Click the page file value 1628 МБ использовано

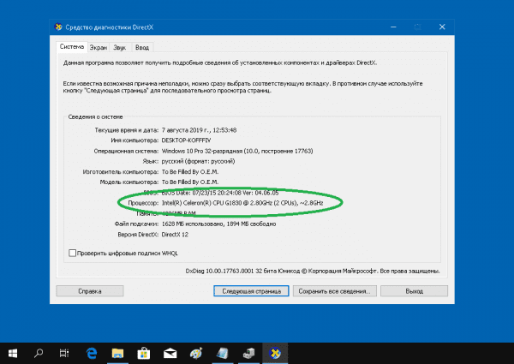[218, 224]
